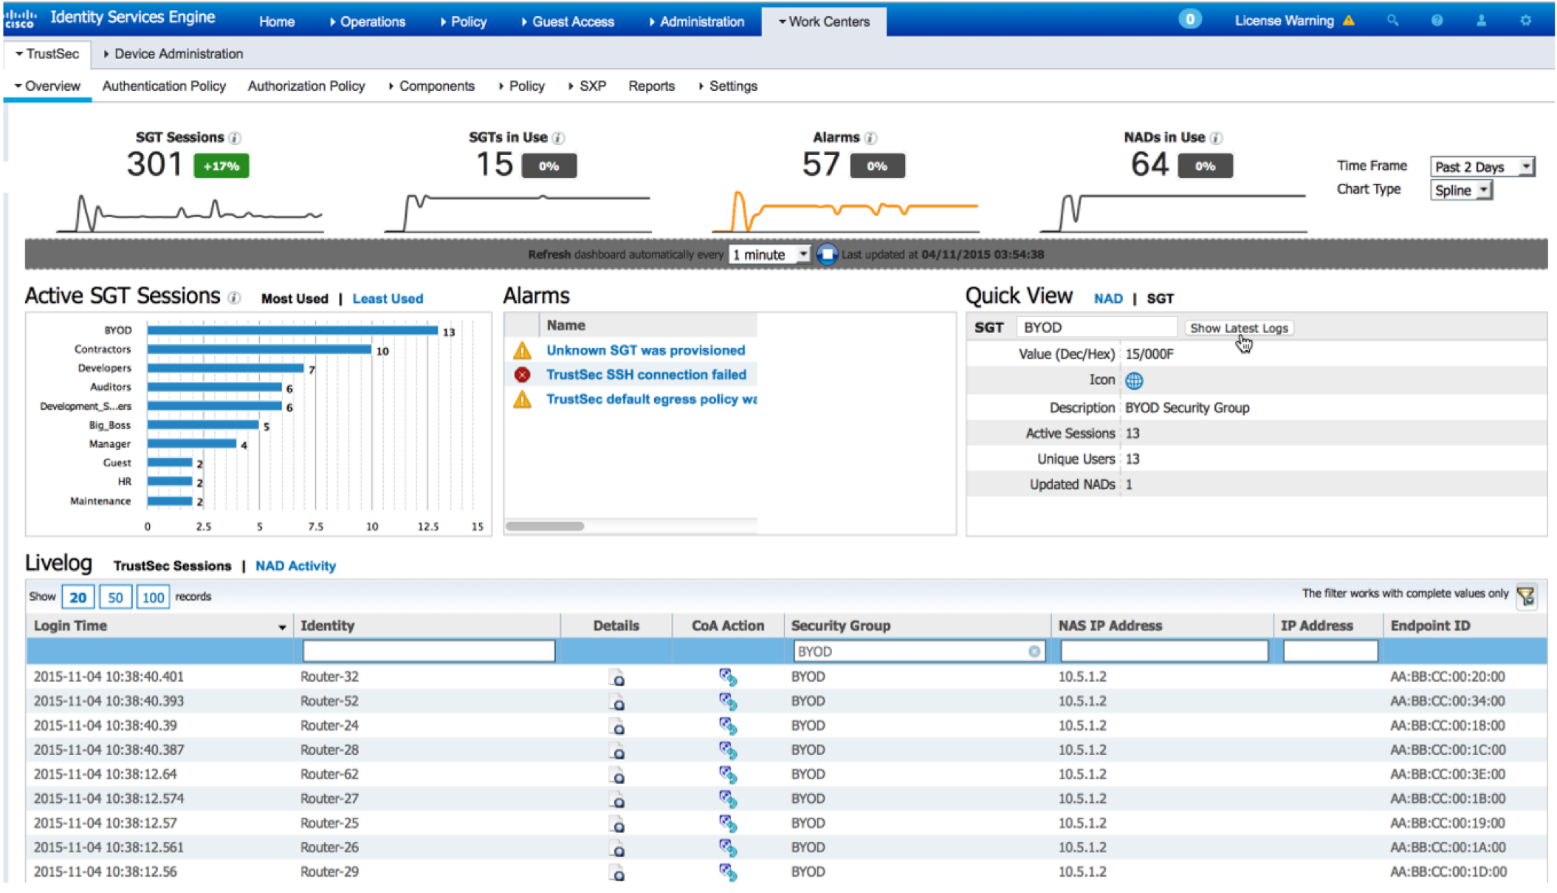1557x893 pixels.
Task: Open the Unknown SGT was provisioned alarm
Action: click(x=645, y=350)
